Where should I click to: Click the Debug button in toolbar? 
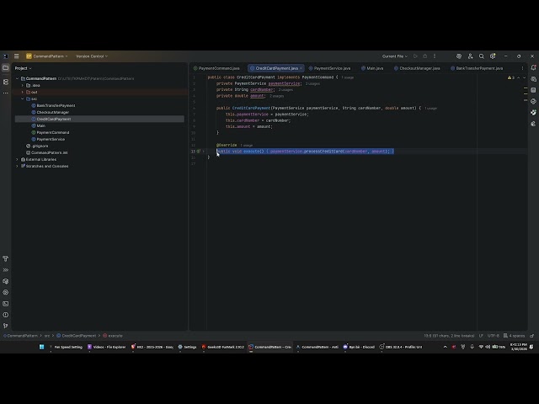424,56
